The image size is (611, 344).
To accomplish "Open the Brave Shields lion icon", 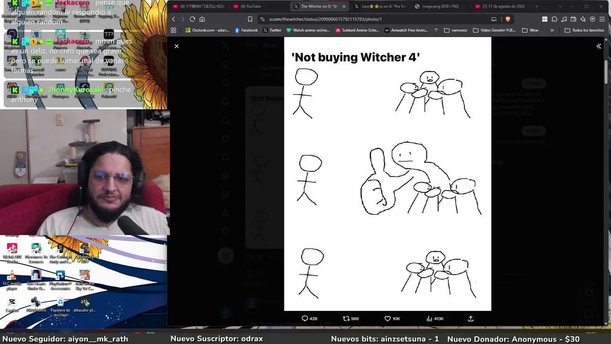I will 507,19.
